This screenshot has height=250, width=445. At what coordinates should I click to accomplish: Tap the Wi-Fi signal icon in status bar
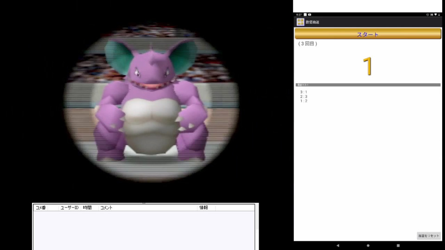click(435, 15)
